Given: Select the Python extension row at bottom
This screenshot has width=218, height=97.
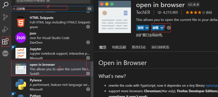Looking at the screenshot, I should pos(52,95).
